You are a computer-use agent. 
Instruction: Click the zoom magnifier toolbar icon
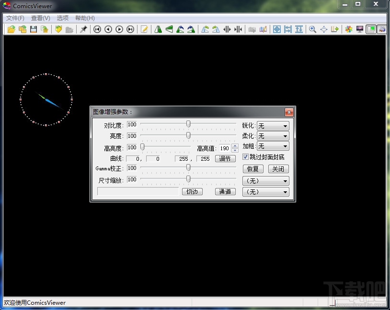point(312,29)
